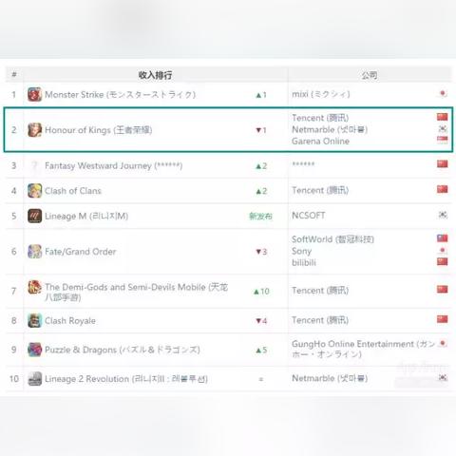
Task: Click the ▼4 rank change for Clash Royale
Action: click(x=261, y=321)
